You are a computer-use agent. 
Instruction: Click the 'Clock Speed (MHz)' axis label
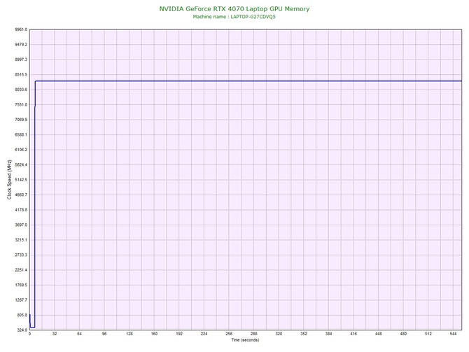click(9, 179)
